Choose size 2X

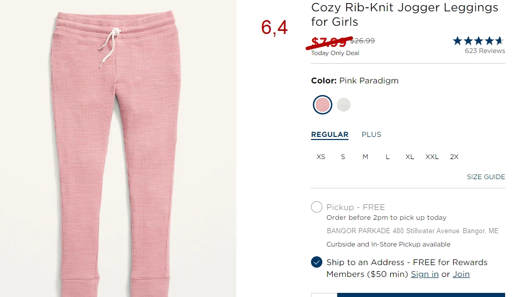click(454, 157)
